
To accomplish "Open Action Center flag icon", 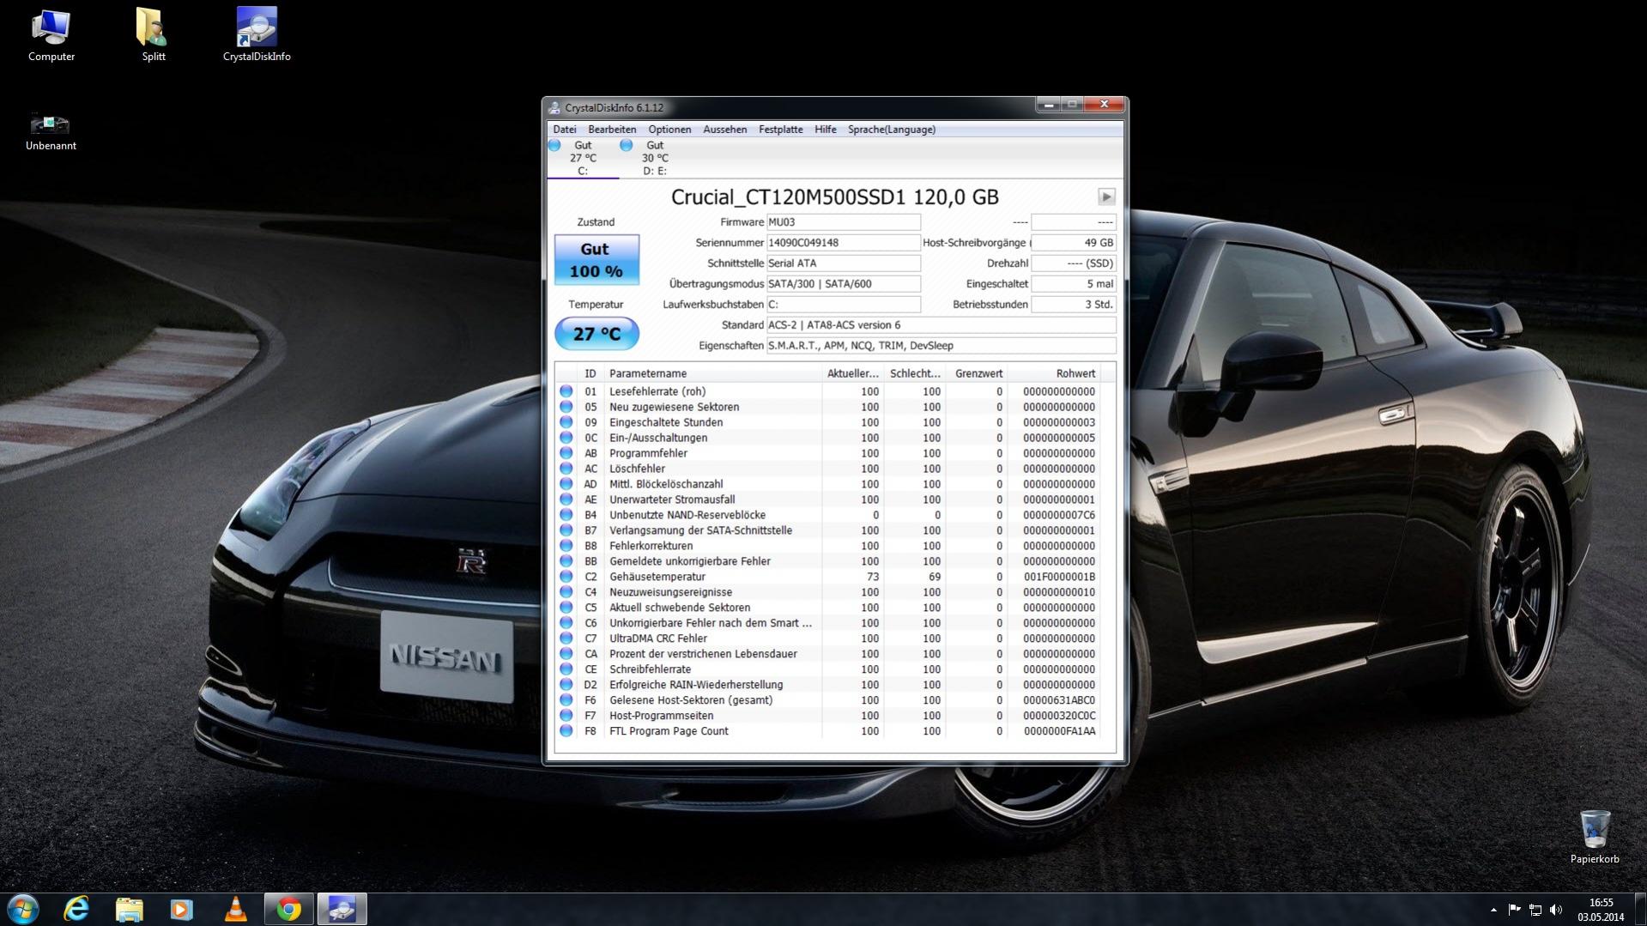I will pyautogui.click(x=1514, y=910).
